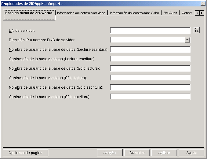Viewport: 207px width, 159px height.
Task: Focus the write-only database username field
Action: 150,87
